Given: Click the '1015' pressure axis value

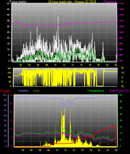Looking at the screenshot, I should pyautogui.click(x=121, y=15).
